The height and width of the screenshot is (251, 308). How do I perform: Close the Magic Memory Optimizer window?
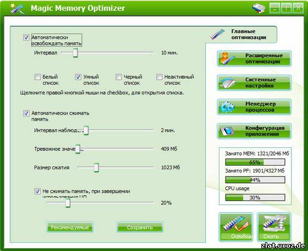298,8
